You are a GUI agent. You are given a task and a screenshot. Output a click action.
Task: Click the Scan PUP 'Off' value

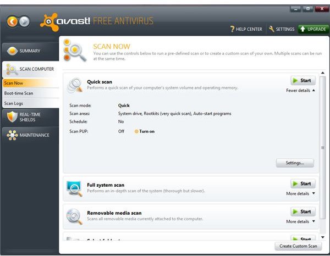click(121, 131)
